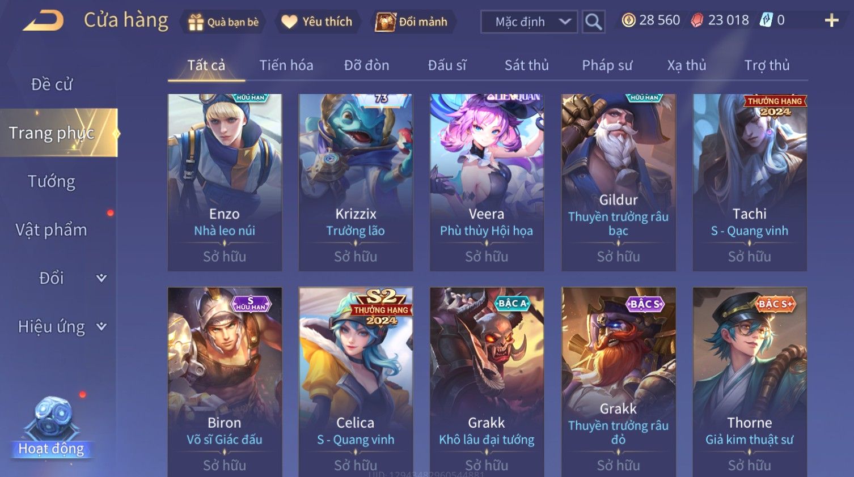Switch to the Pháp sư tab
Image resolution: width=854 pixels, height=477 pixels.
pos(607,65)
